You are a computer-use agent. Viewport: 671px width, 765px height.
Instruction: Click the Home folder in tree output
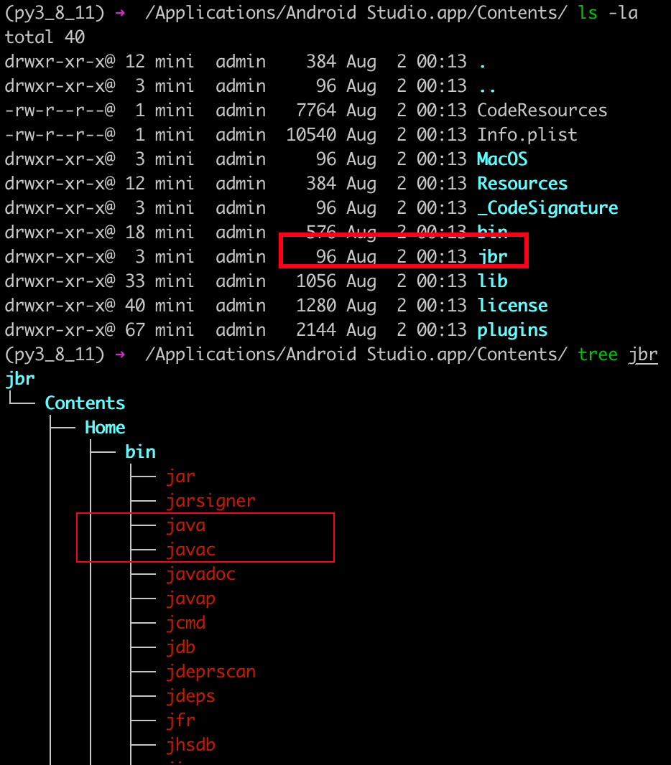[x=105, y=428]
